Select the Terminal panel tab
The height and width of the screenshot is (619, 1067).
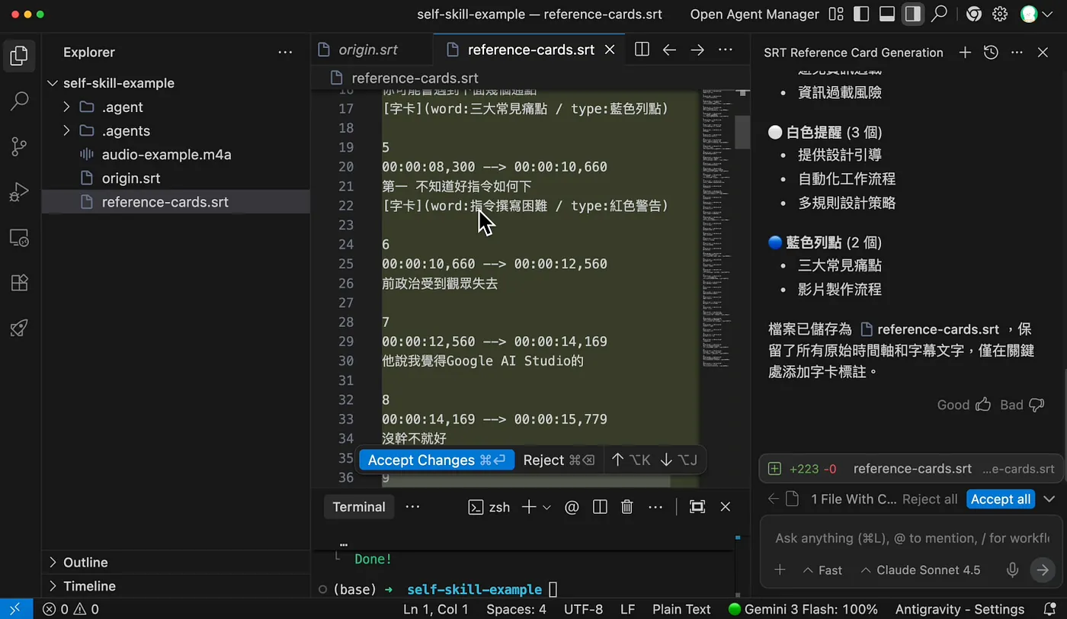point(359,507)
